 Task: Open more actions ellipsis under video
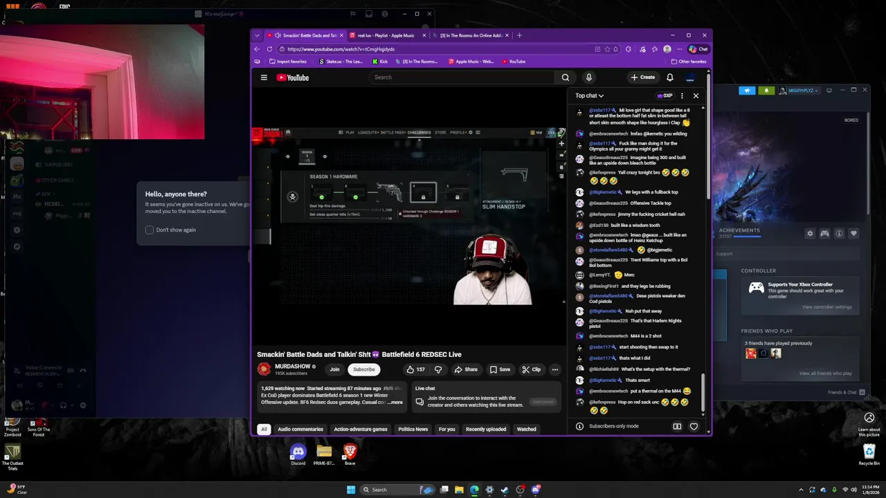click(x=554, y=369)
